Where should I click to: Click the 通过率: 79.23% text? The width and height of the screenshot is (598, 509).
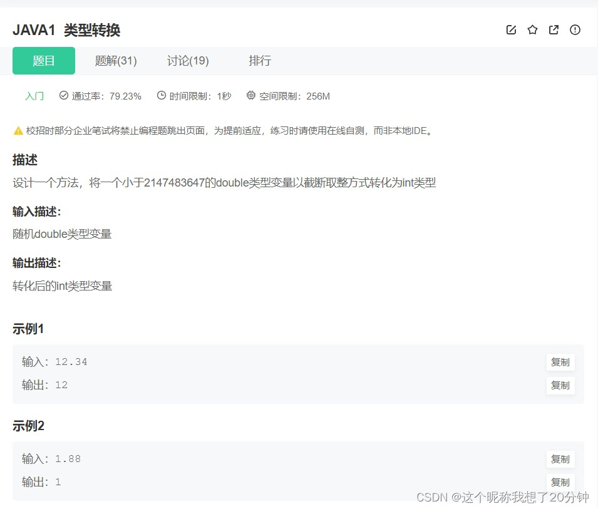click(x=106, y=96)
